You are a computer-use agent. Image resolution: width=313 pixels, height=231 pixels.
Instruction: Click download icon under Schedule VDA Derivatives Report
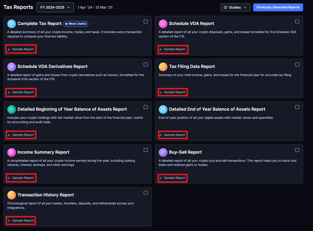9,92
